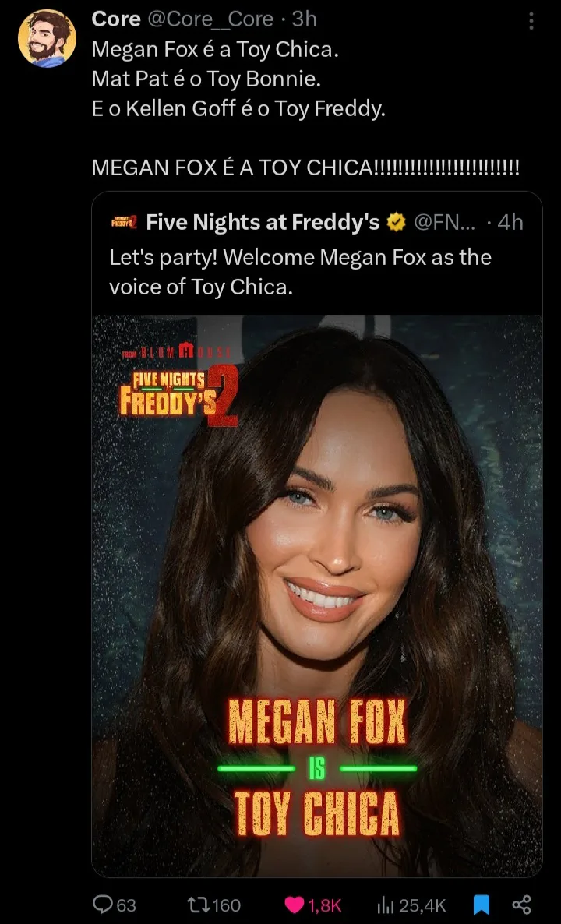Tap the reply speech bubble icon

[104, 904]
